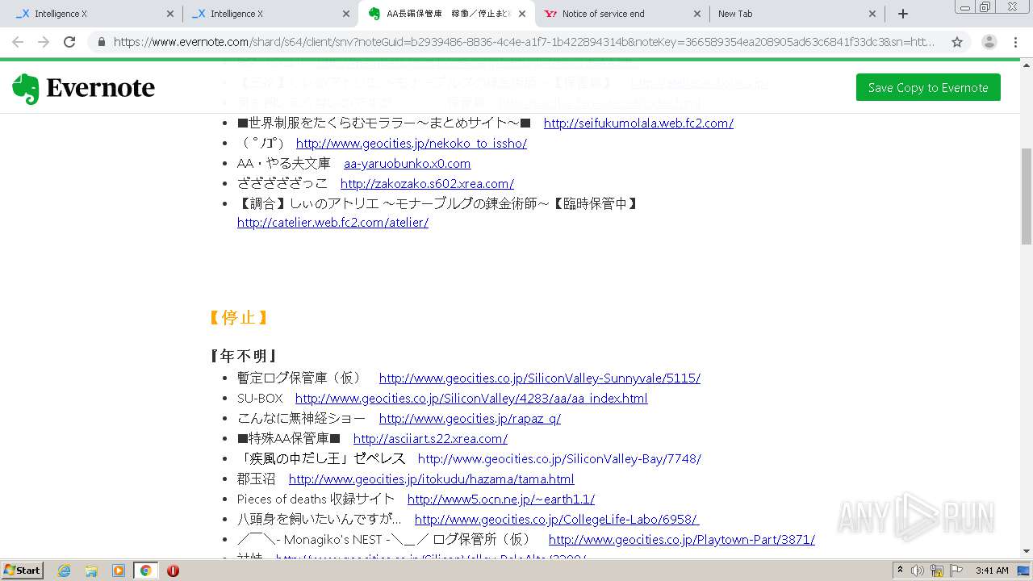Viewport: 1033px width, 581px height.
Task: Click scrollbar up arrow
Action: 1027,65
